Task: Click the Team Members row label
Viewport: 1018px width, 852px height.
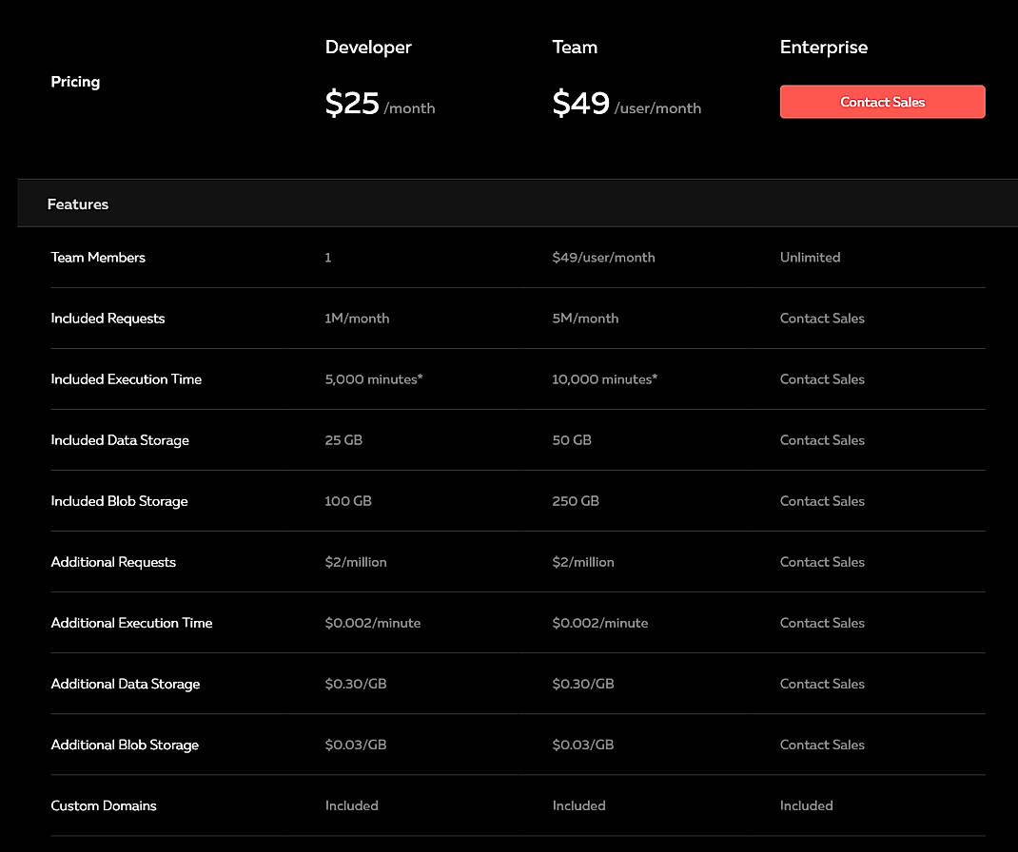Action: pos(98,258)
